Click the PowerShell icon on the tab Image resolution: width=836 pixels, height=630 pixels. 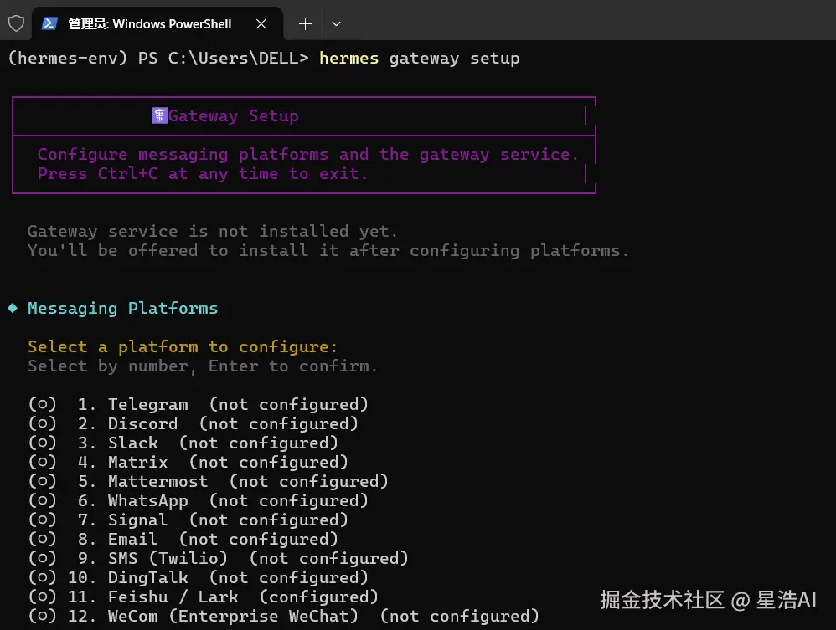(49, 23)
